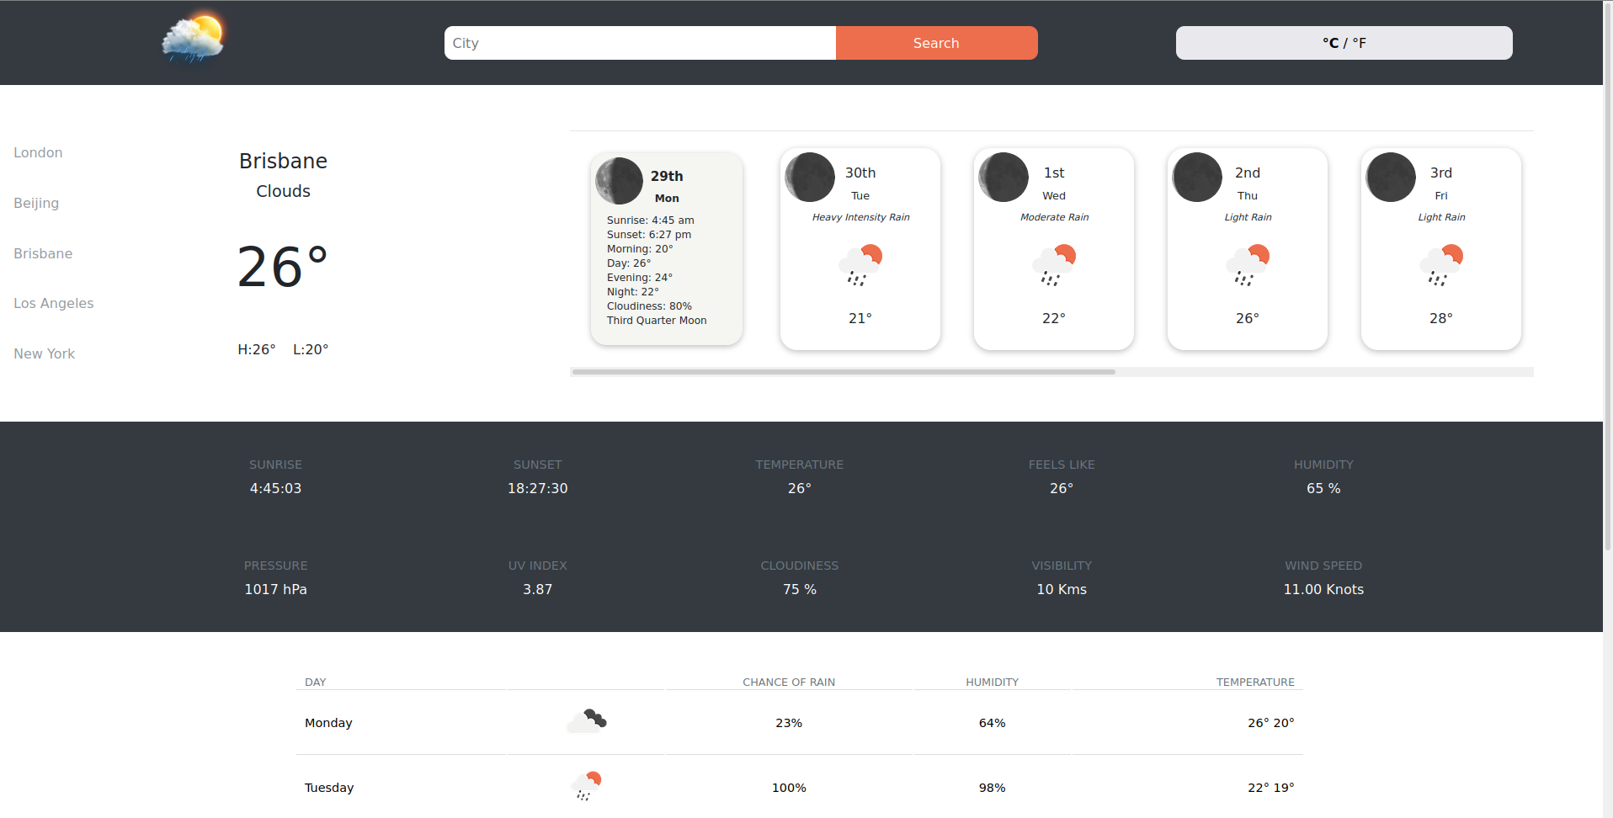Select Los Angeles from the city list
The image size is (1613, 818).
pos(54,303)
